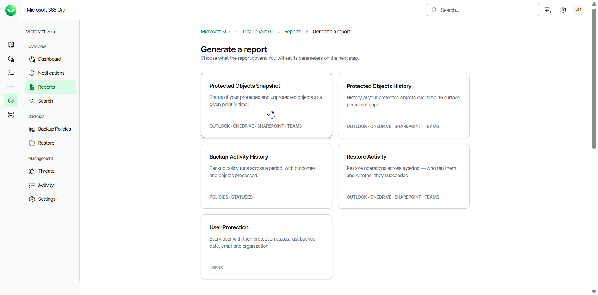This screenshot has width=598, height=295.
Task: Open the task list icon in left rail
Action: (x=11, y=73)
